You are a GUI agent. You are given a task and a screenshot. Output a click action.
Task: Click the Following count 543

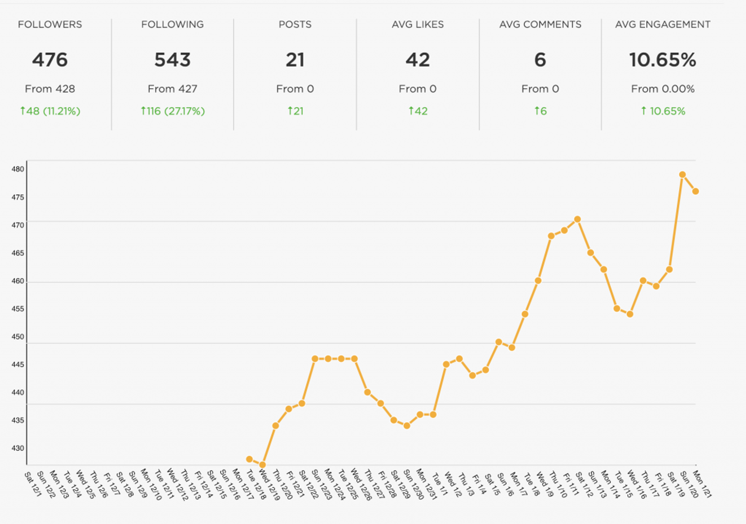[173, 60]
